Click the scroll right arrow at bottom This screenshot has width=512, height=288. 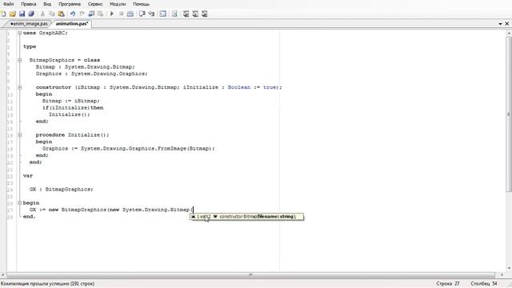[502, 275]
